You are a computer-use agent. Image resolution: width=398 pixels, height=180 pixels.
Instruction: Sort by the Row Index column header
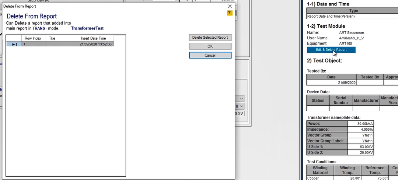pos(34,38)
